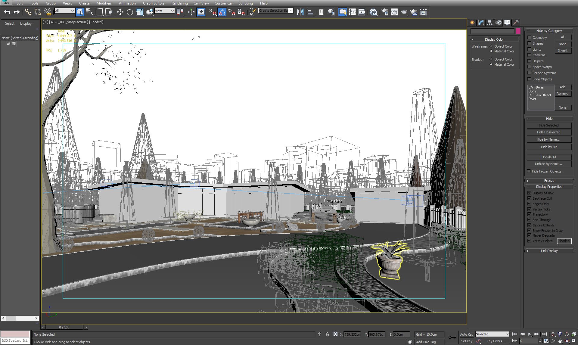Open the Hierarchy panel tab
578x345 pixels.
point(490,23)
